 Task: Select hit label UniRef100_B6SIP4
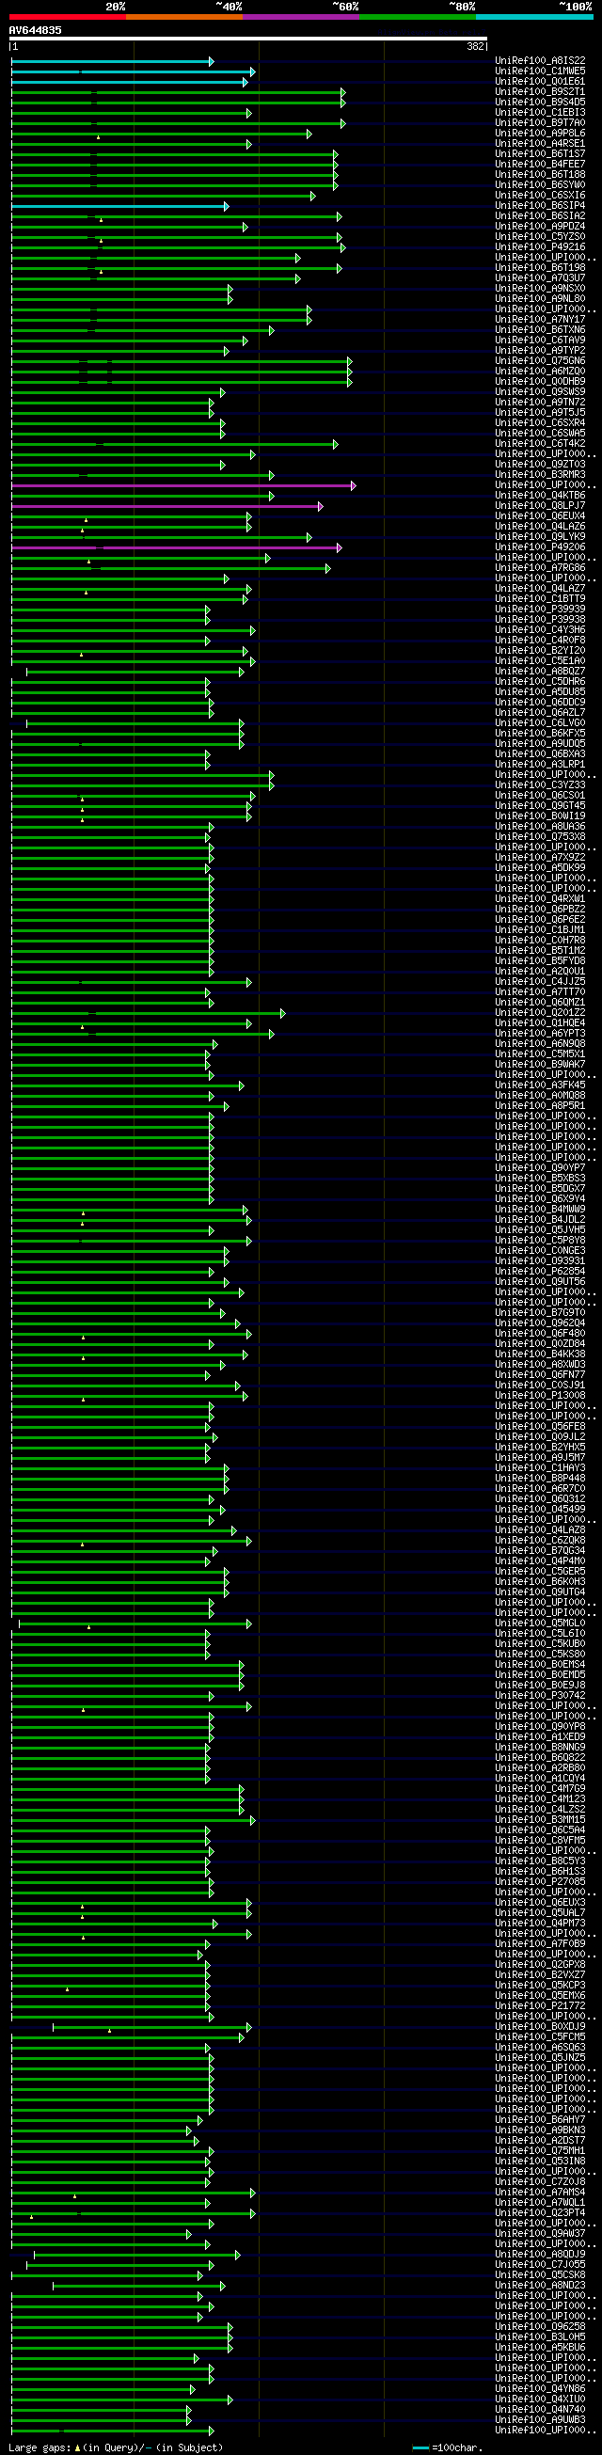(540, 206)
